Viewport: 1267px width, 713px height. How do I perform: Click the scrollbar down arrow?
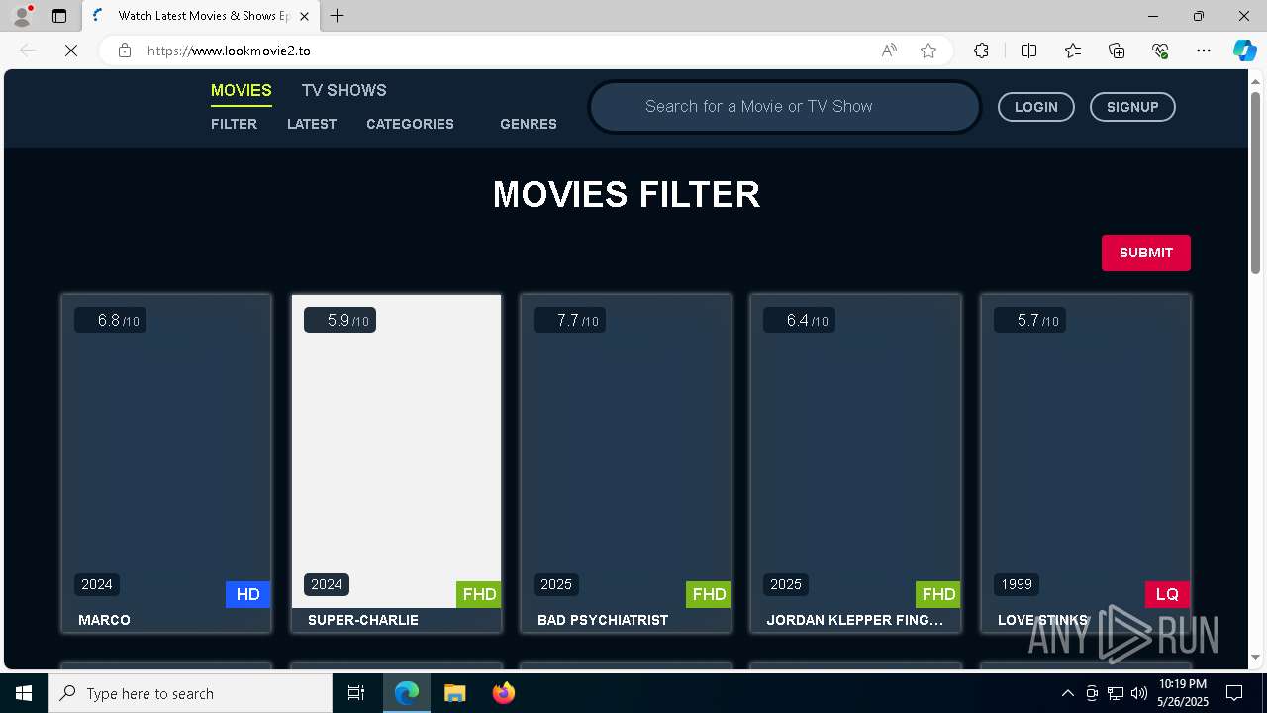tap(1256, 657)
